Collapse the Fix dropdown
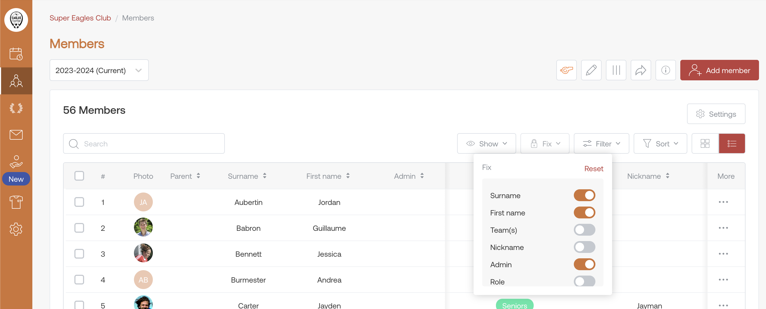Image resolution: width=766 pixels, height=309 pixels. tap(545, 144)
